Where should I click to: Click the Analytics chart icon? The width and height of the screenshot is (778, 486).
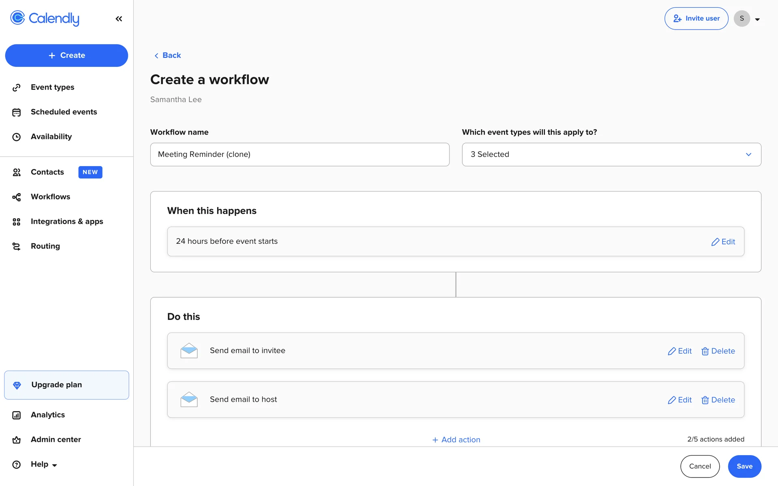click(17, 415)
